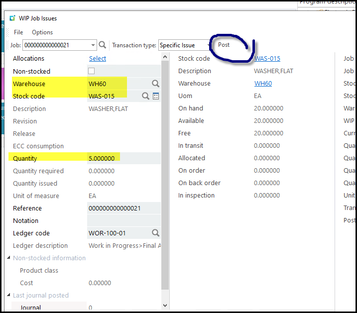This screenshot has height=313, width=357.
Task: Browse ledger codes with the magnifier icon
Action: (155, 233)
